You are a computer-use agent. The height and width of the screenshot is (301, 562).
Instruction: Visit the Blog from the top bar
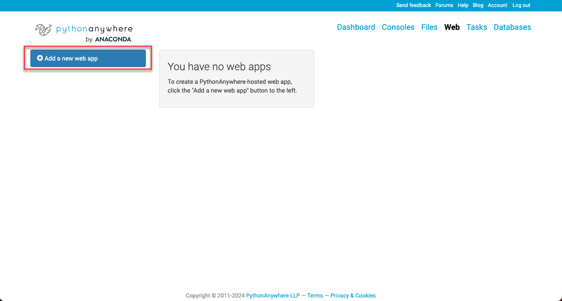[478, 5]
